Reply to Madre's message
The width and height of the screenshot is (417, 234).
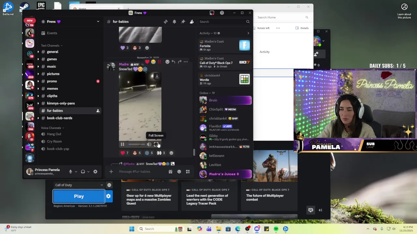pyautogui.click(x=173, y=62)
